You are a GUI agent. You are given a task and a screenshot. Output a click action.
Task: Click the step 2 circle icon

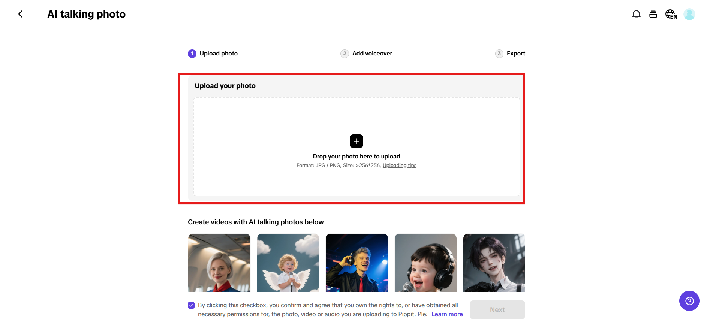tap(345, 54)
